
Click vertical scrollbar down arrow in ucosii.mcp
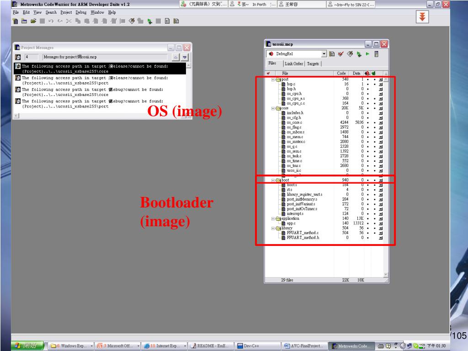386,275
